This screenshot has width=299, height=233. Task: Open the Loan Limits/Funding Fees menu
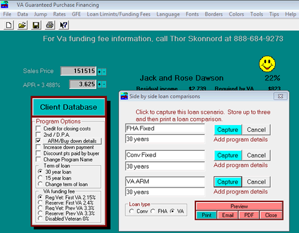tap(118, 14)
